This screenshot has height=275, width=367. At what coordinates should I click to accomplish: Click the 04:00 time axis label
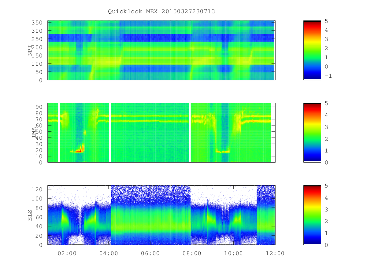[x=109, y=253]
